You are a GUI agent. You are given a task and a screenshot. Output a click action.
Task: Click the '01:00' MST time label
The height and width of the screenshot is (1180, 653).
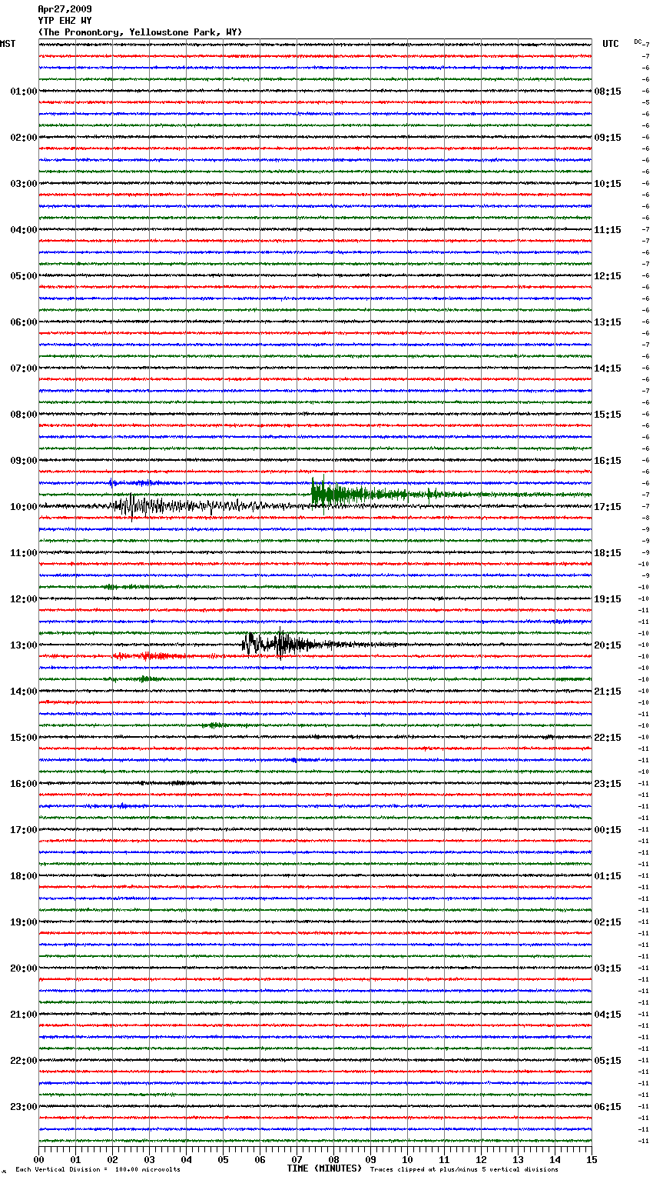click(24, 92)
